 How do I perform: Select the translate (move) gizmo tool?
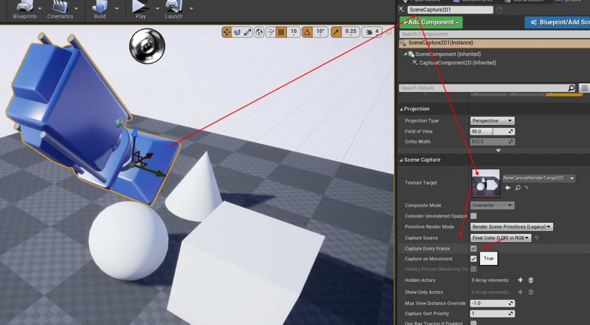pos(227,32)
